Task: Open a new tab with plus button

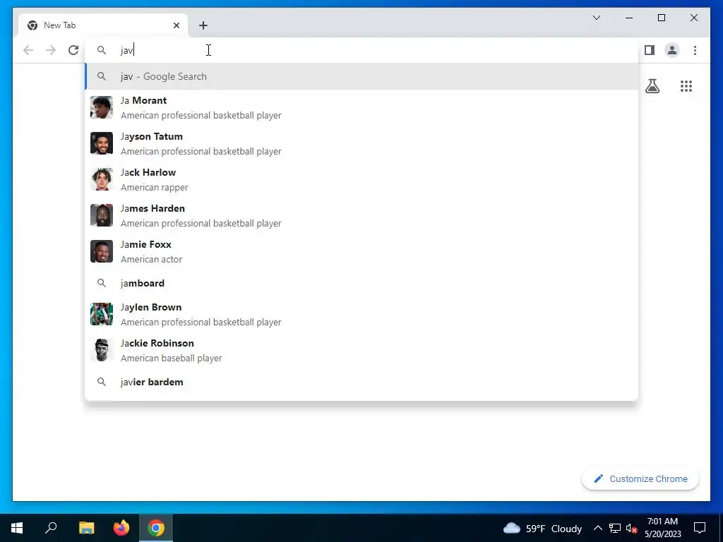Action: pos(203,25)
